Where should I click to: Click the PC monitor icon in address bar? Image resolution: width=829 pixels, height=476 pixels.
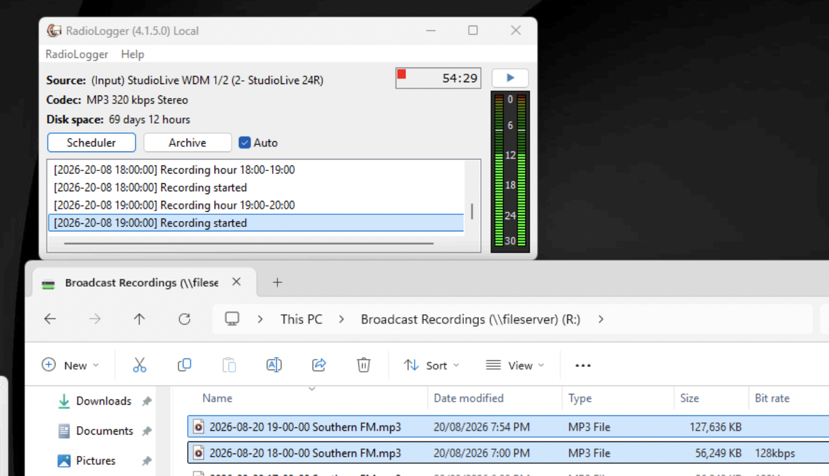[232, 319]
